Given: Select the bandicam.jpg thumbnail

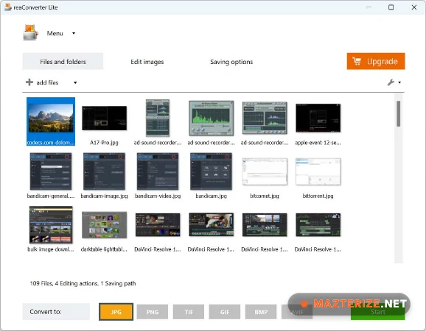Looking at the screenshot, I should 211,171.
